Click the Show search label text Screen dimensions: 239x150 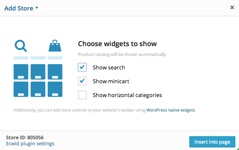click(x=109, y=67)
